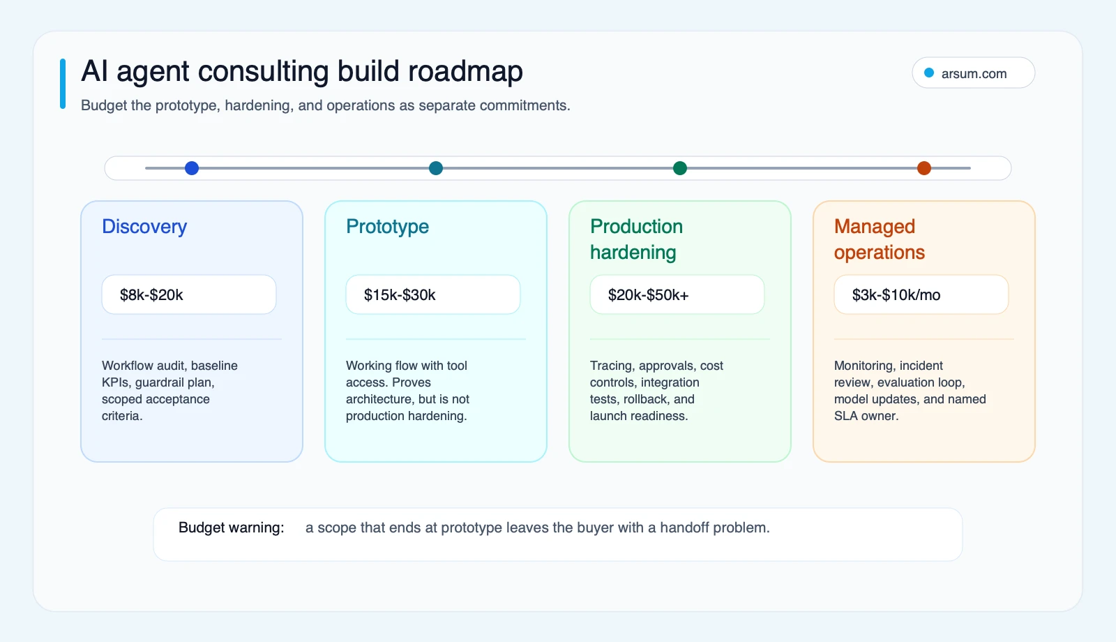Click the green Production hardening timeline dot
The image size is (1116, 642).
pos(680,168)
